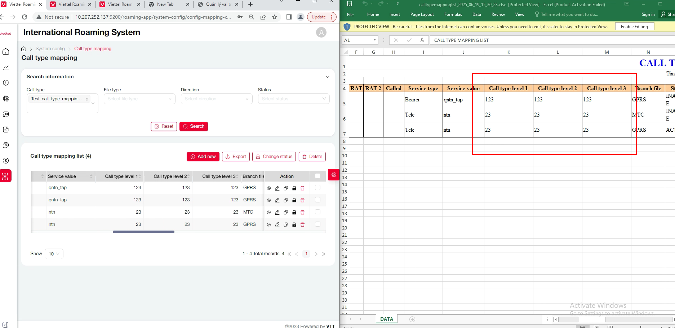Image resolution: width=675 pixels, height=328 pixels.
Task: Click the red trash icon in the last row
Action: click(302, 225)
